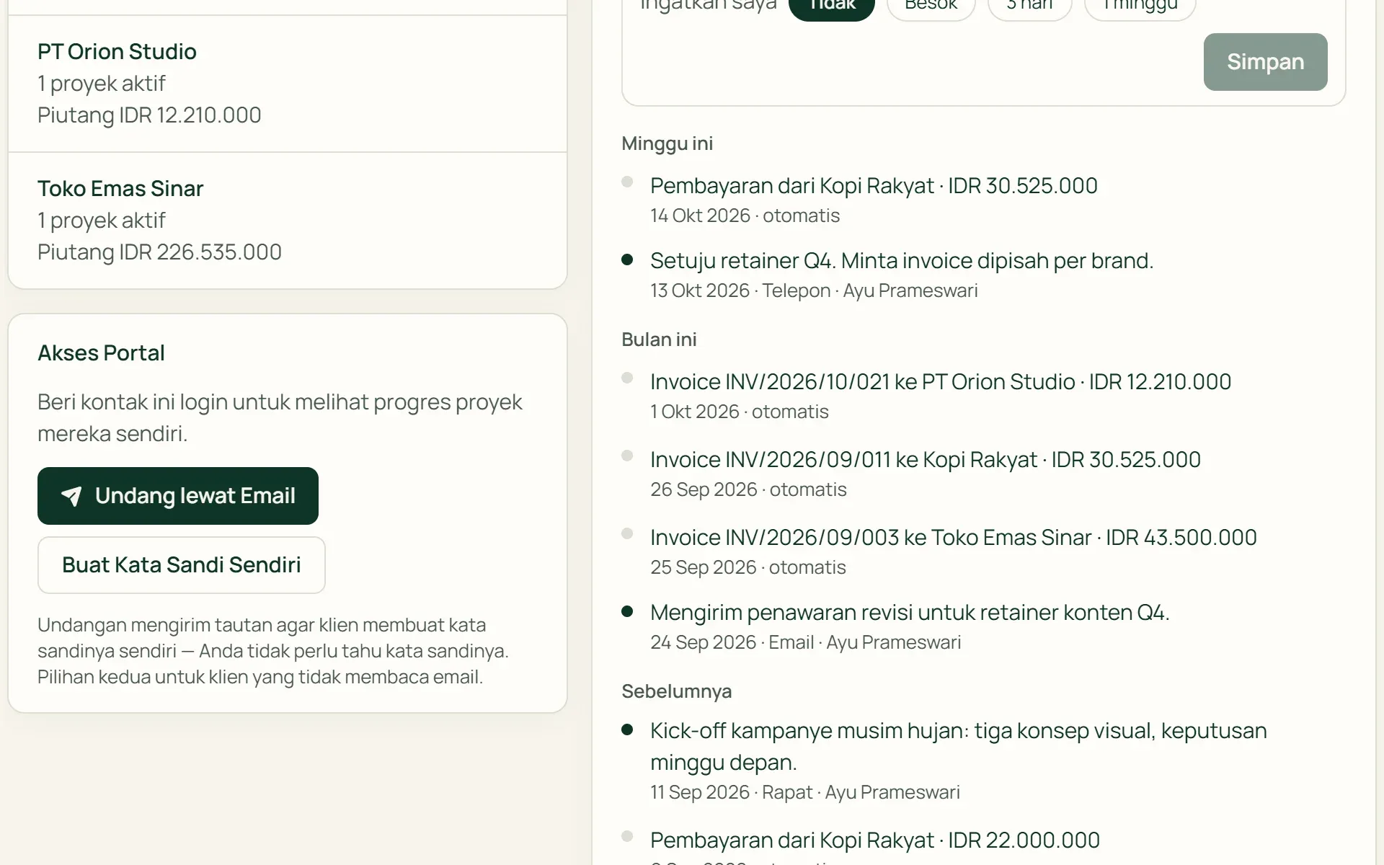
Task: Click Buat Kata Sandi Sendiri button
Action: click(x=182, y=565)
